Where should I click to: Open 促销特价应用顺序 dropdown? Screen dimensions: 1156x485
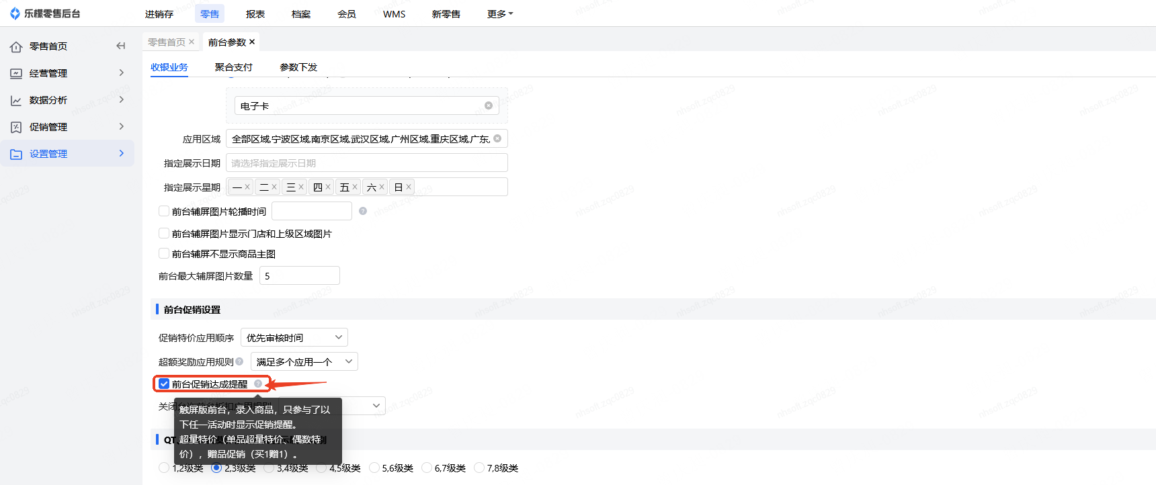pos(294,337)
